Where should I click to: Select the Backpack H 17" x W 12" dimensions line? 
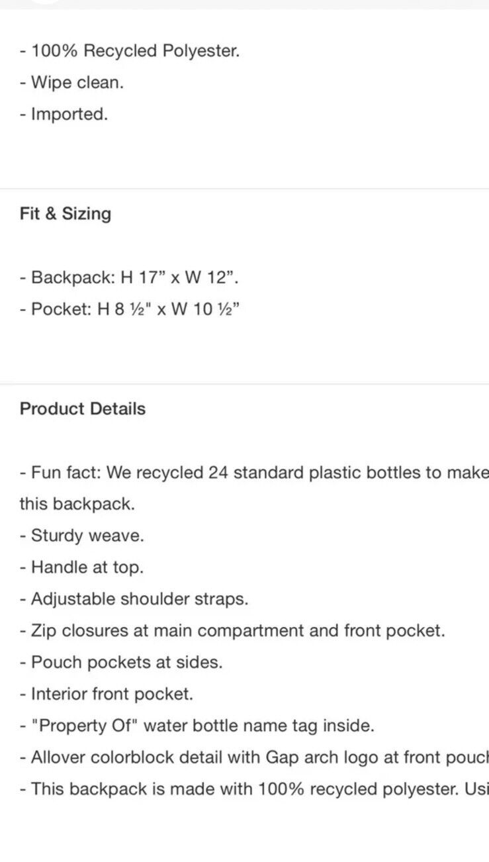pos(130,277)
